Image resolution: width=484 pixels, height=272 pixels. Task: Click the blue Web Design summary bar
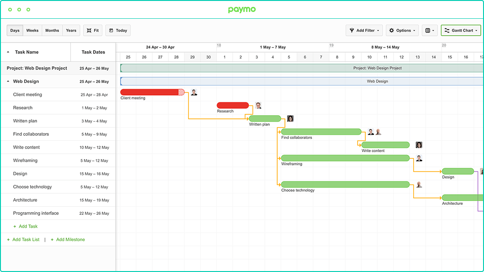[302, 81]
